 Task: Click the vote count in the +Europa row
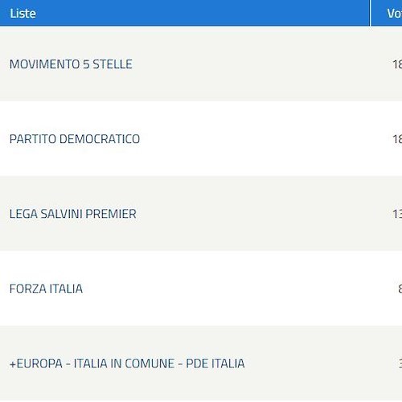click(400, 363)
